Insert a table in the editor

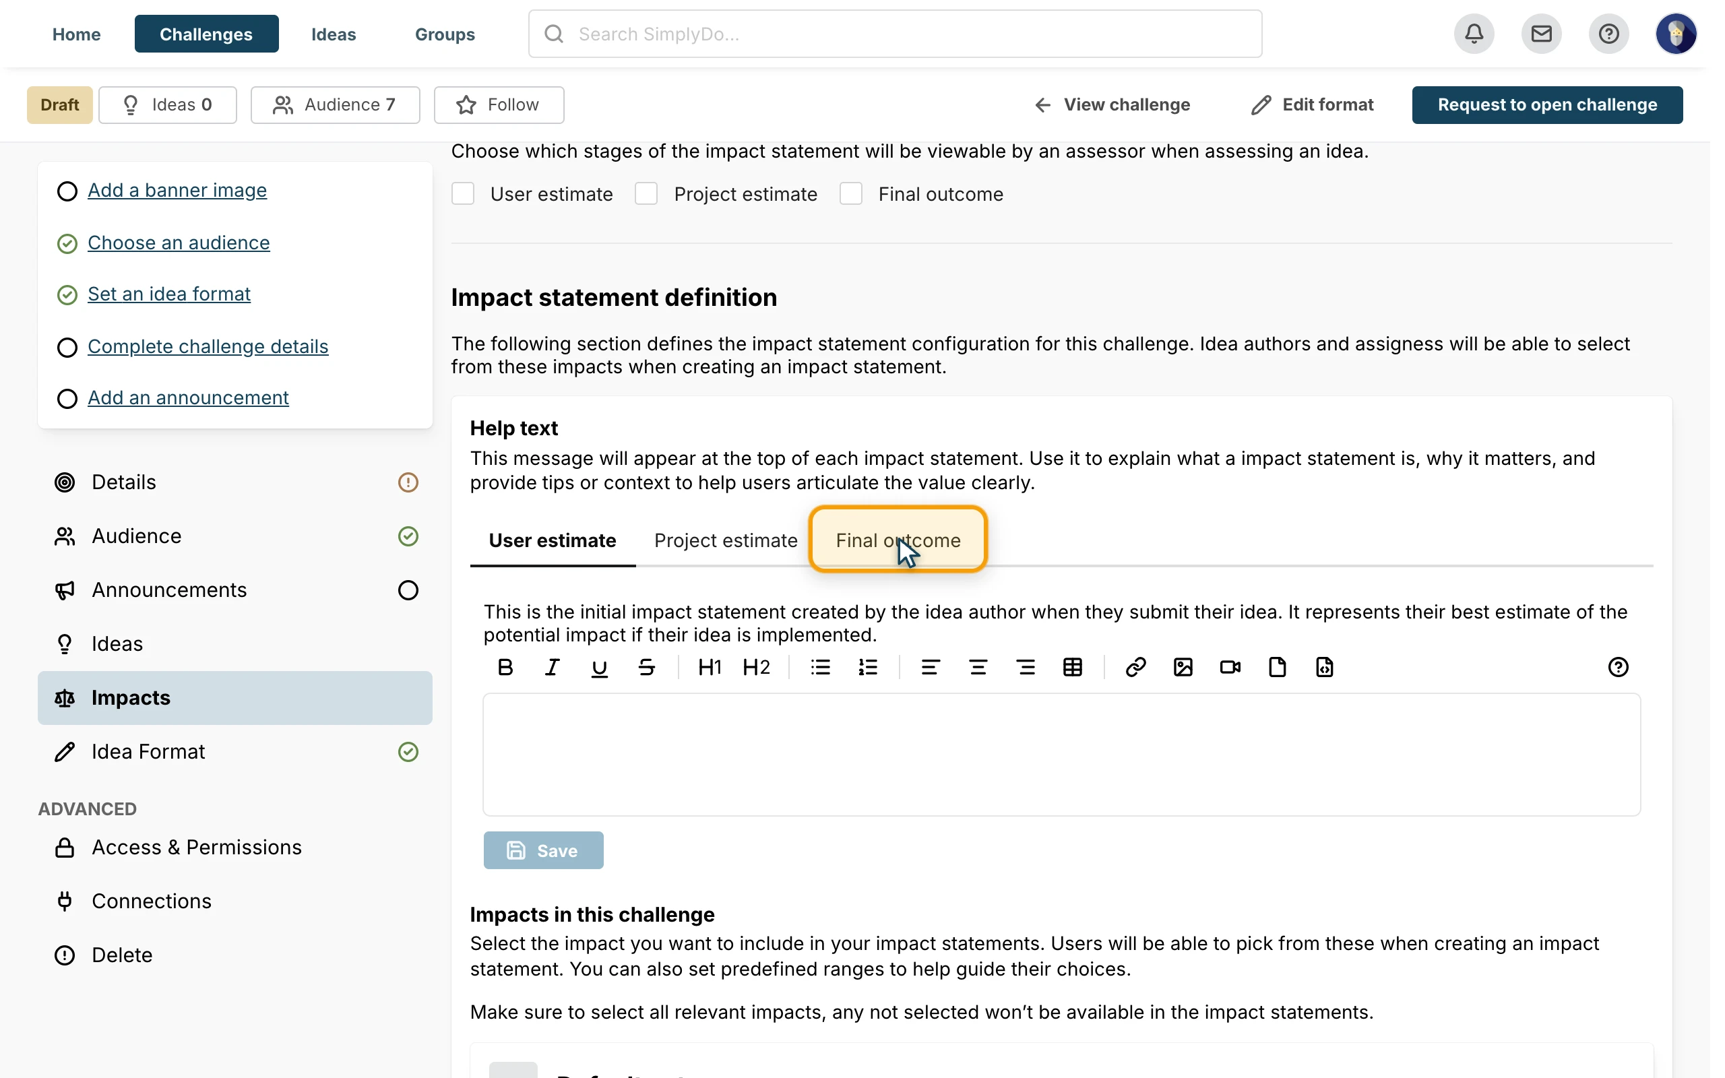pyautogui.click(x=1073, y=667)
